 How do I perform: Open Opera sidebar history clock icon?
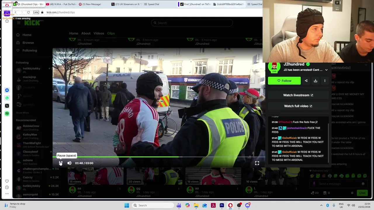[7, 187]
